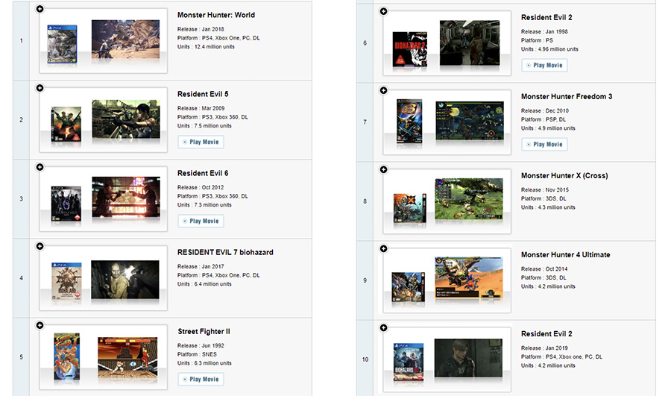Click Units : 7.3 million units text
Image resolution: width=671 pixels, height=396 pixels.
pyautogui.click(x=204, y=206)
